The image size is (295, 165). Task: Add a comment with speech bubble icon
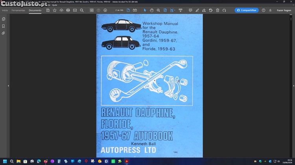click(190, 10)
